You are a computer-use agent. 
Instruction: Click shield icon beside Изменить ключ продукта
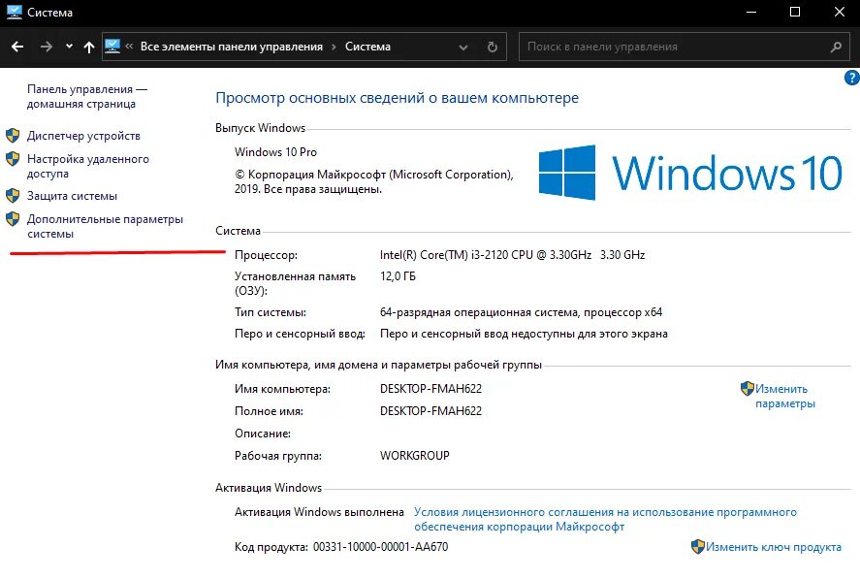[698, 547]
